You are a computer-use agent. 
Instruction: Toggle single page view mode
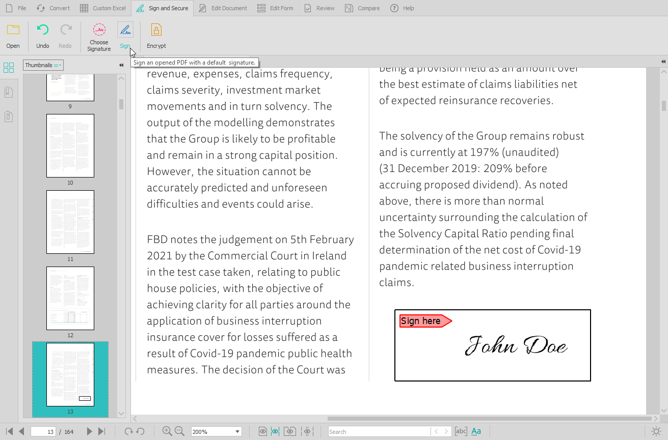(263, 431)
